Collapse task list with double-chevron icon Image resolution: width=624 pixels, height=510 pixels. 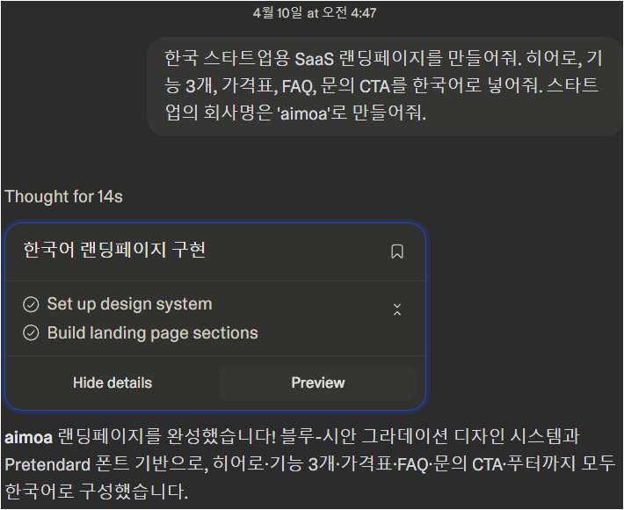click(397, 310)
